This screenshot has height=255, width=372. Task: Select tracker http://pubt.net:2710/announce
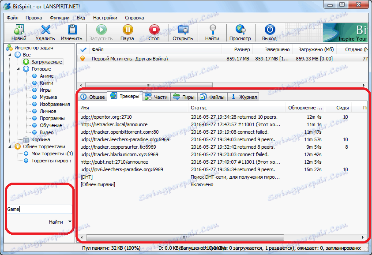point(114,162)
